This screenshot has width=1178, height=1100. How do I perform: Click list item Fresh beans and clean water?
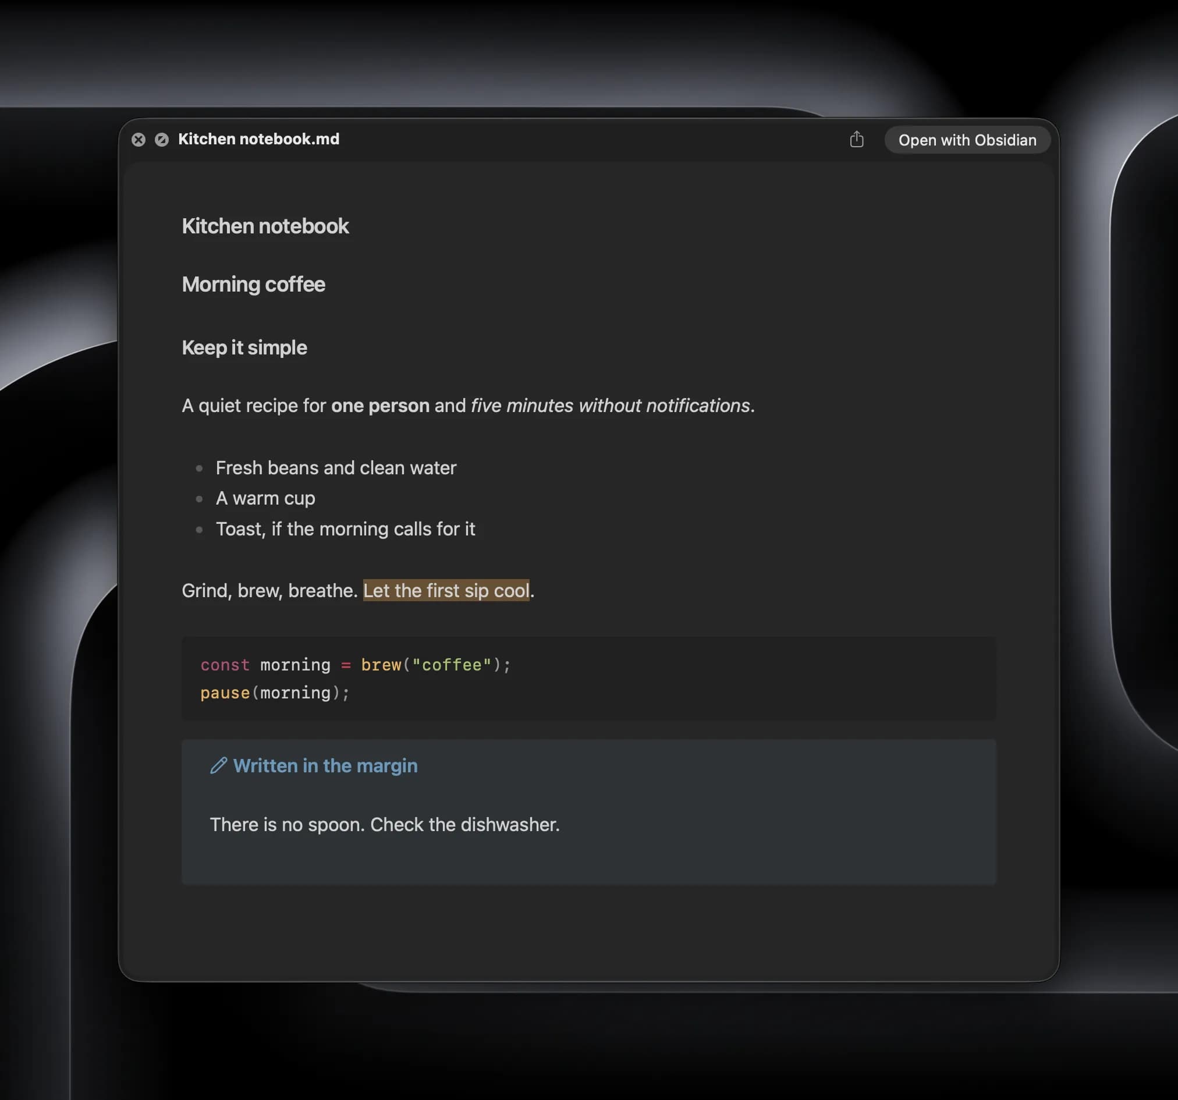(336, 467)
